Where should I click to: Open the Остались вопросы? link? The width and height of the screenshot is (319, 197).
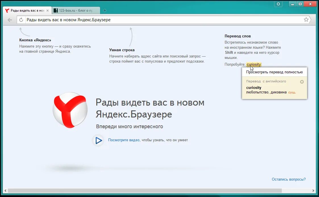(x=289, y=179)
